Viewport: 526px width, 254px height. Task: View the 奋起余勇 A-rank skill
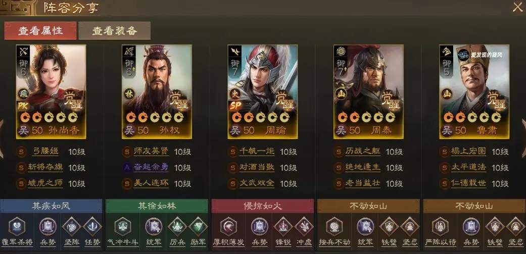(x=151, y=167)
